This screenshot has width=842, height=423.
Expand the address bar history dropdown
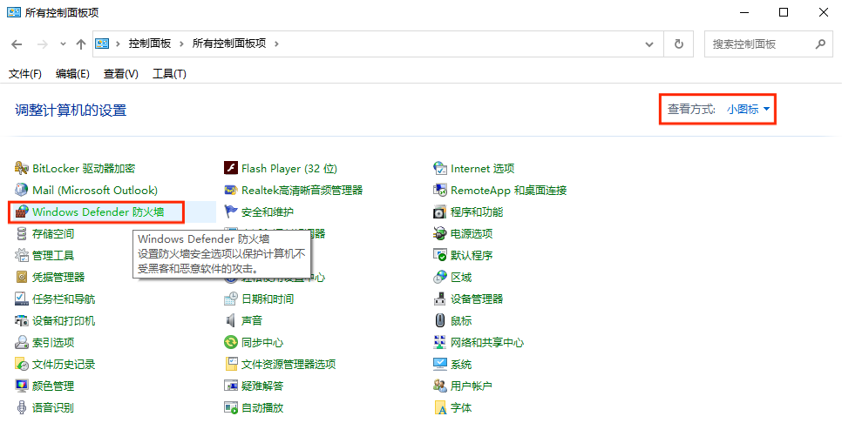(x=649, y=44)
